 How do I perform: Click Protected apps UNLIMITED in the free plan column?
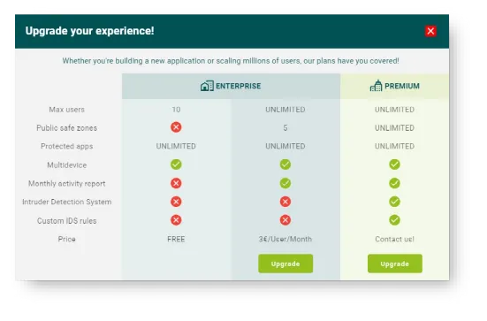pyautogui.click(x=176, y=146)
